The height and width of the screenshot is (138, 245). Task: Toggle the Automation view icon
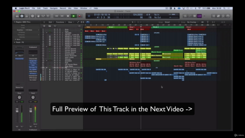tap(78, 22)
